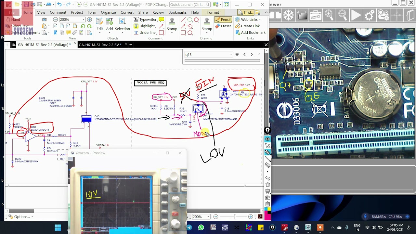The height and width of the screenshot is (234, 416).
Task: Click the Save icon in quick toolbar
Action: pos(26,5)
